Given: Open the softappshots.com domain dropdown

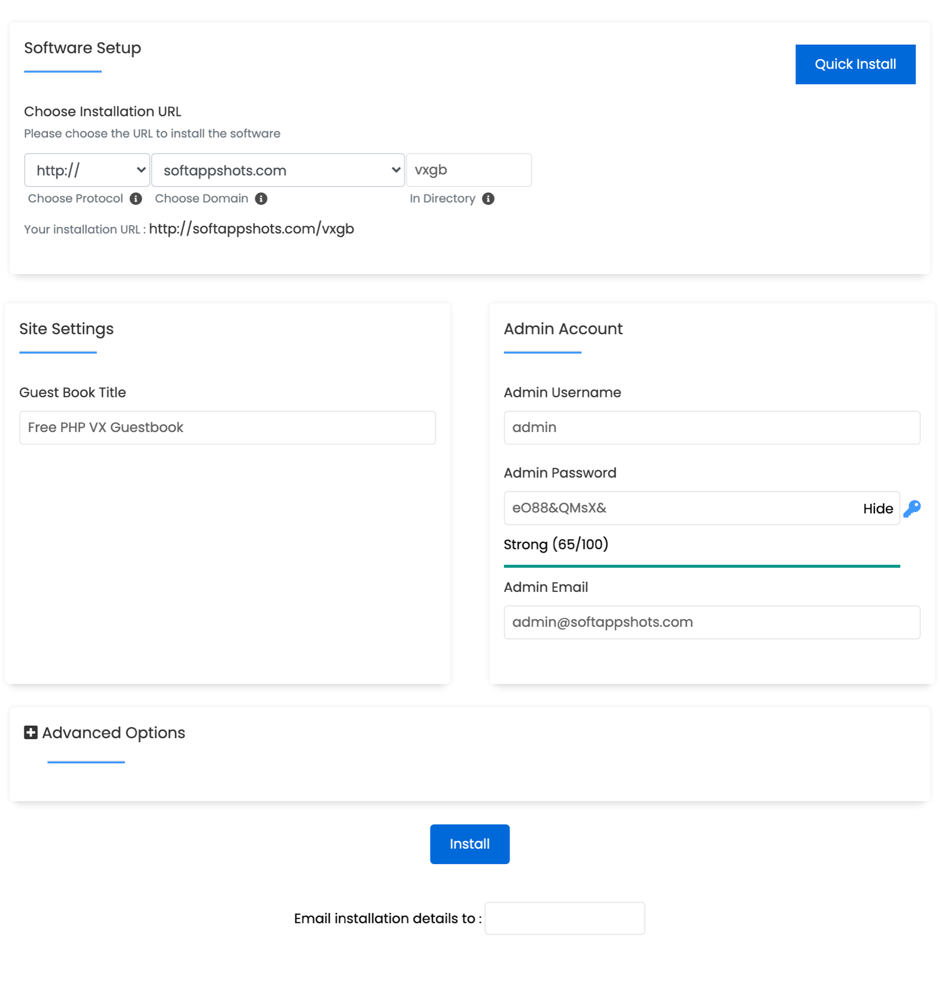Looking at the screenshot, I should [x=277, y=170].
